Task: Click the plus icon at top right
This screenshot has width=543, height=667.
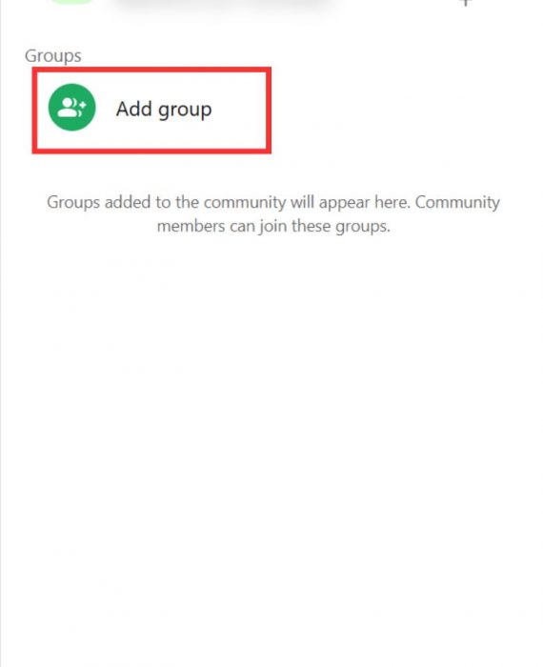Action: click(x=466, y=3)
